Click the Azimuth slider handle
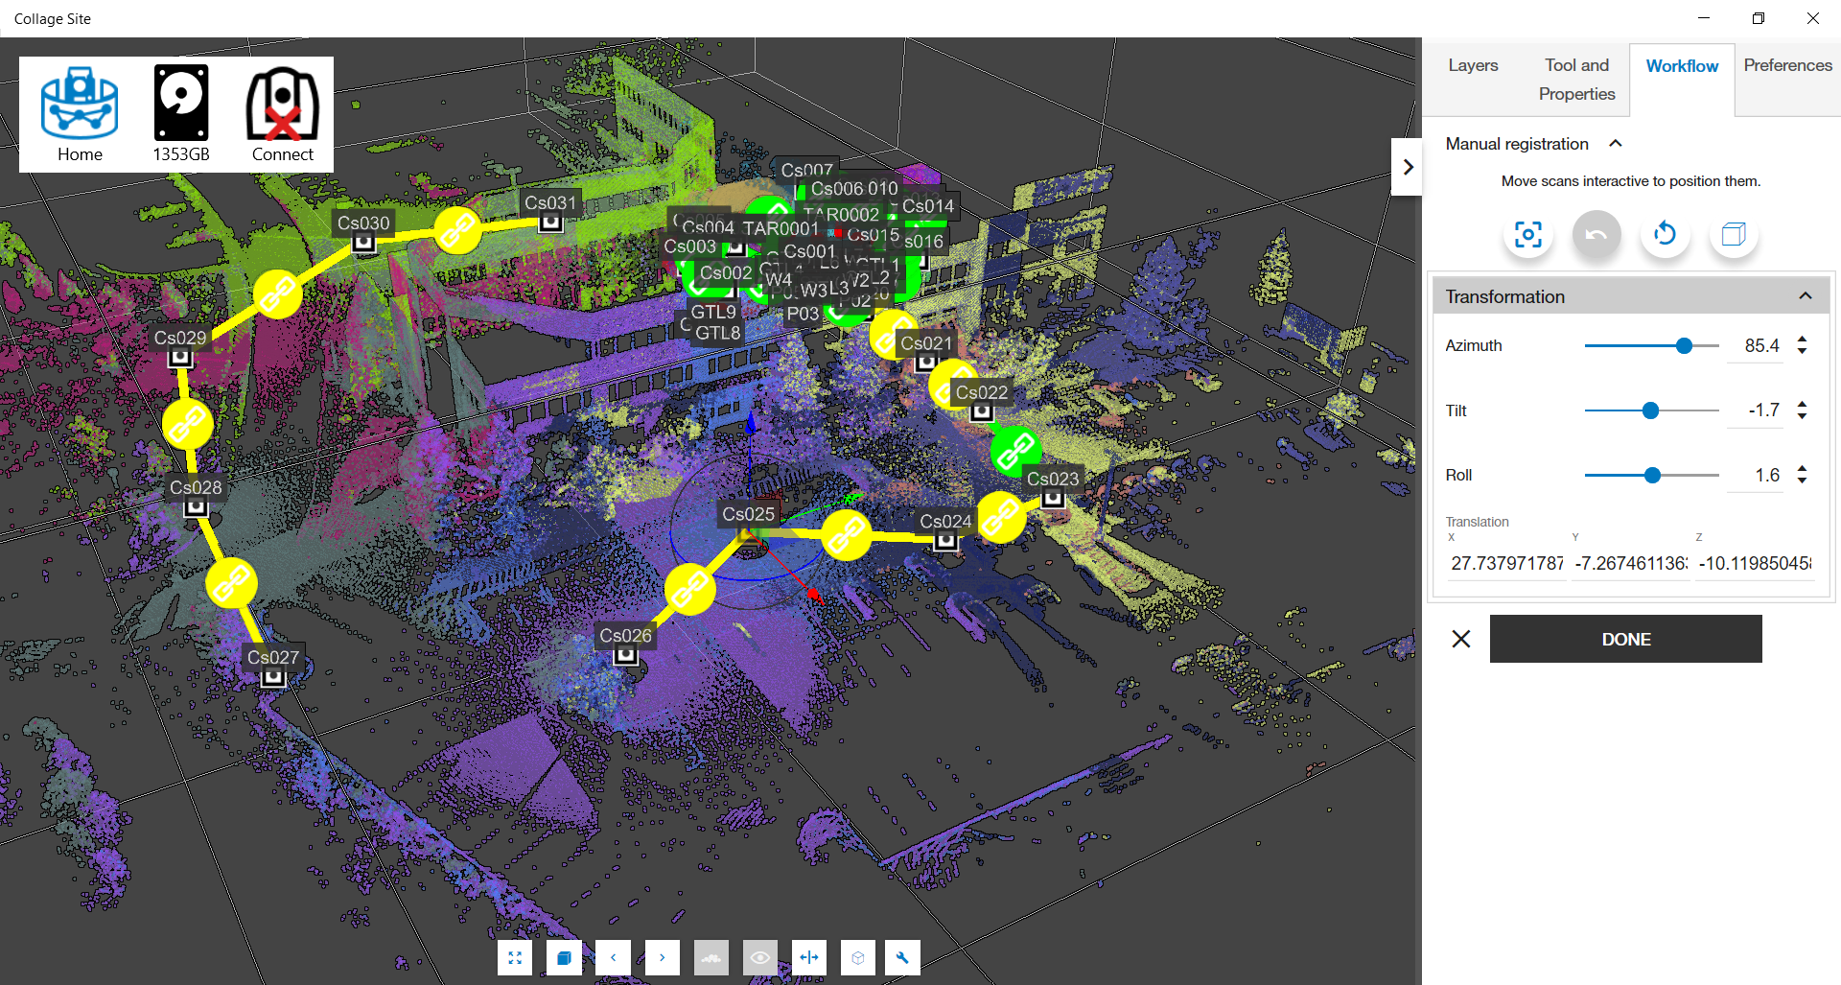Image resolution: width=1841 pixels, height=985 pixels. click(x=1684, y=346)
